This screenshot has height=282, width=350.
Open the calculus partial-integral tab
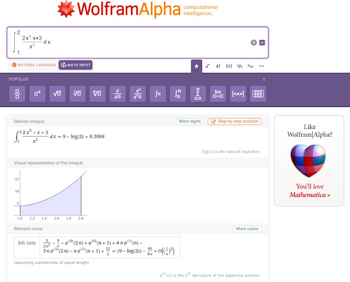(x=218, y=66)
